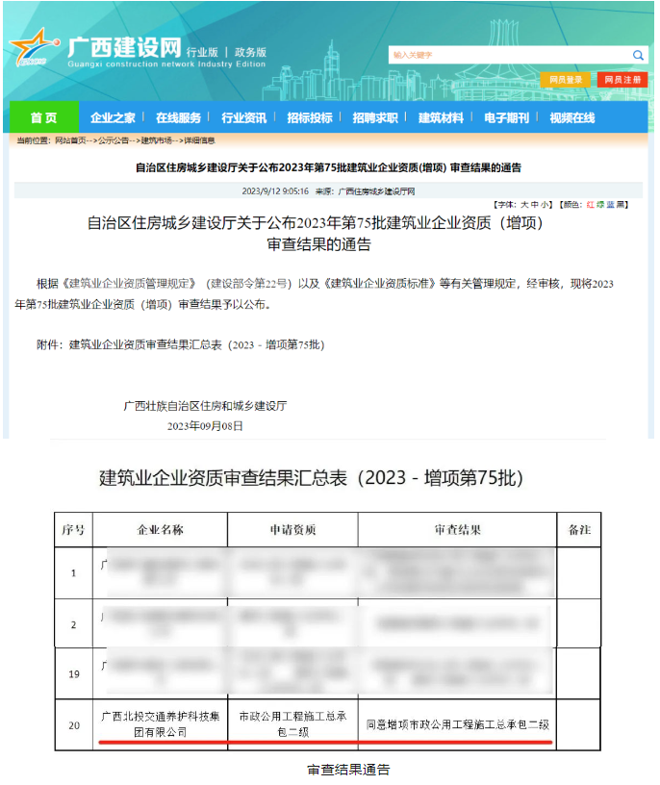The height and width of the screenshot is (785, 660).
Task: Click the 广西建设网 star logo
Action: [34, 48]
